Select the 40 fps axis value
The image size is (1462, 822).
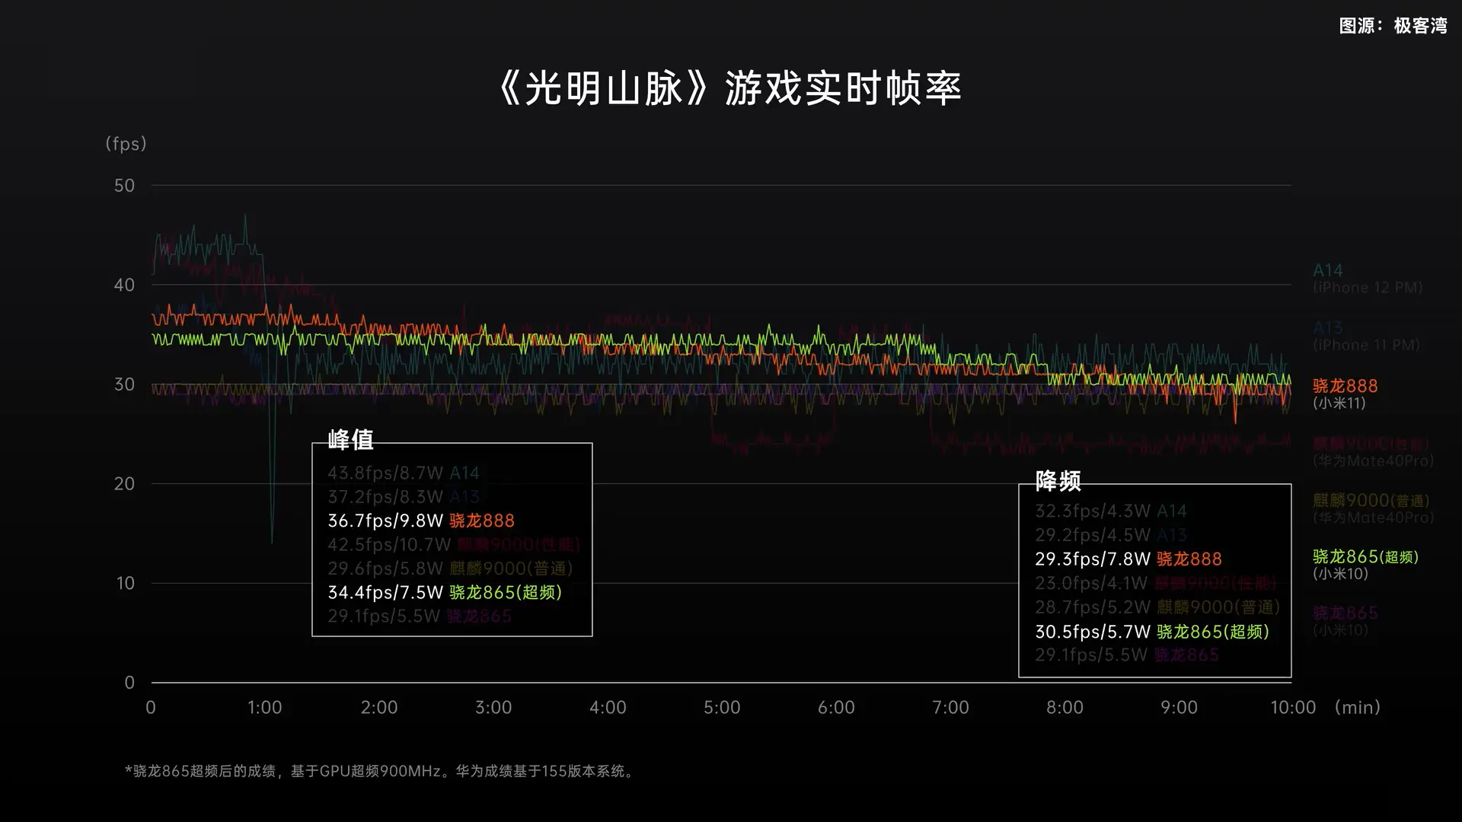pyautogui.click(x=124, y=285)
